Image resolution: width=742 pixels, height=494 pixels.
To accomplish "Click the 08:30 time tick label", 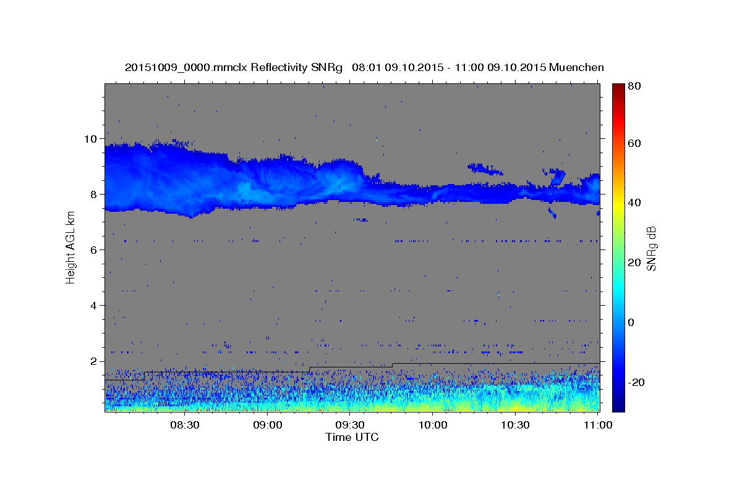I will 184,425.
